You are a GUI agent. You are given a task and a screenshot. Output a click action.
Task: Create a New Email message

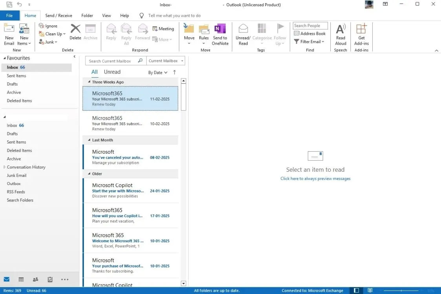pos(9,33)
